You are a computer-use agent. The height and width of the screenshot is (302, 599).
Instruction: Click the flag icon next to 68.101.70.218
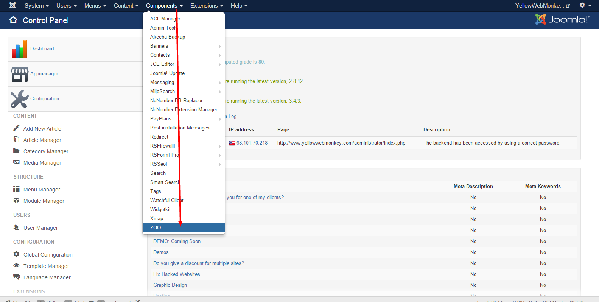[232, 143]
